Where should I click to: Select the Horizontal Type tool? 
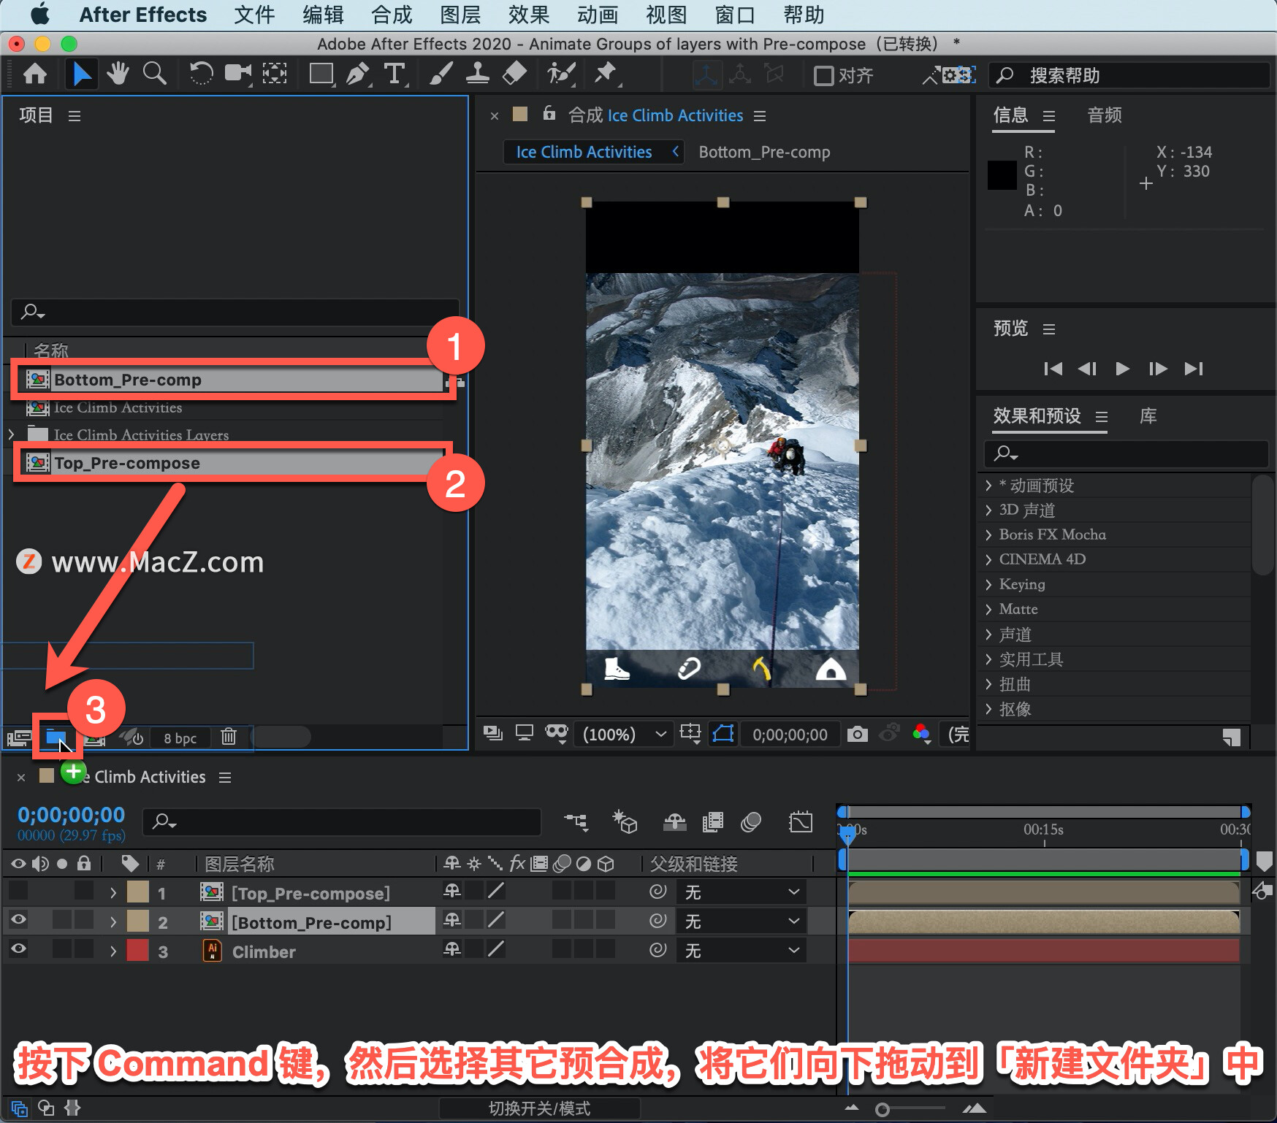395,74
